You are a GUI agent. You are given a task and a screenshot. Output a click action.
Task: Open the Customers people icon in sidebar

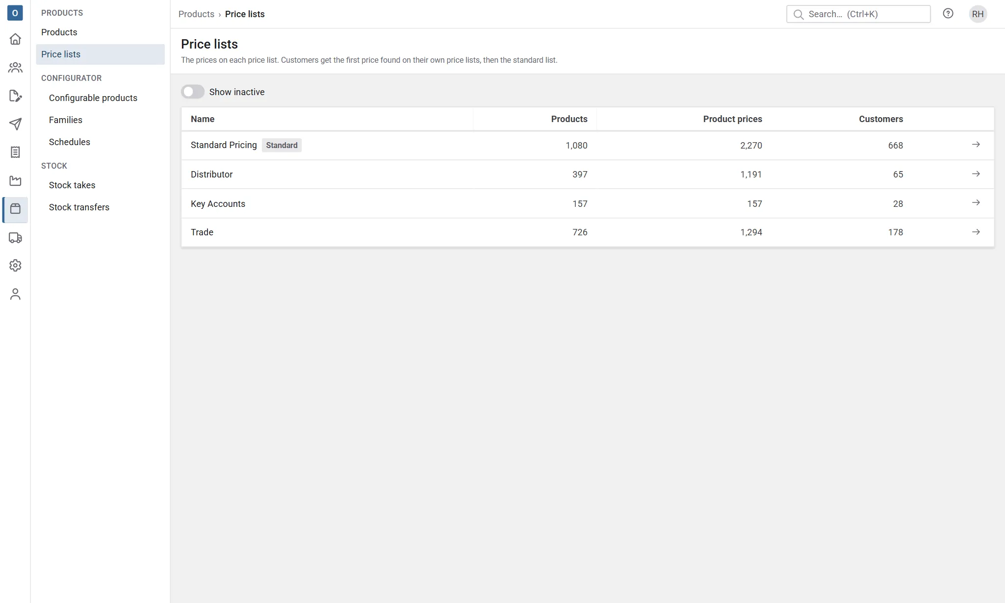point(15,68)
